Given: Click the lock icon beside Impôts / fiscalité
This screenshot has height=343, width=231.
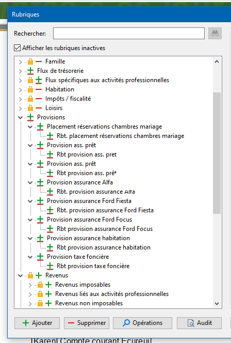Looking at the screenshot, I should point(30,99).
